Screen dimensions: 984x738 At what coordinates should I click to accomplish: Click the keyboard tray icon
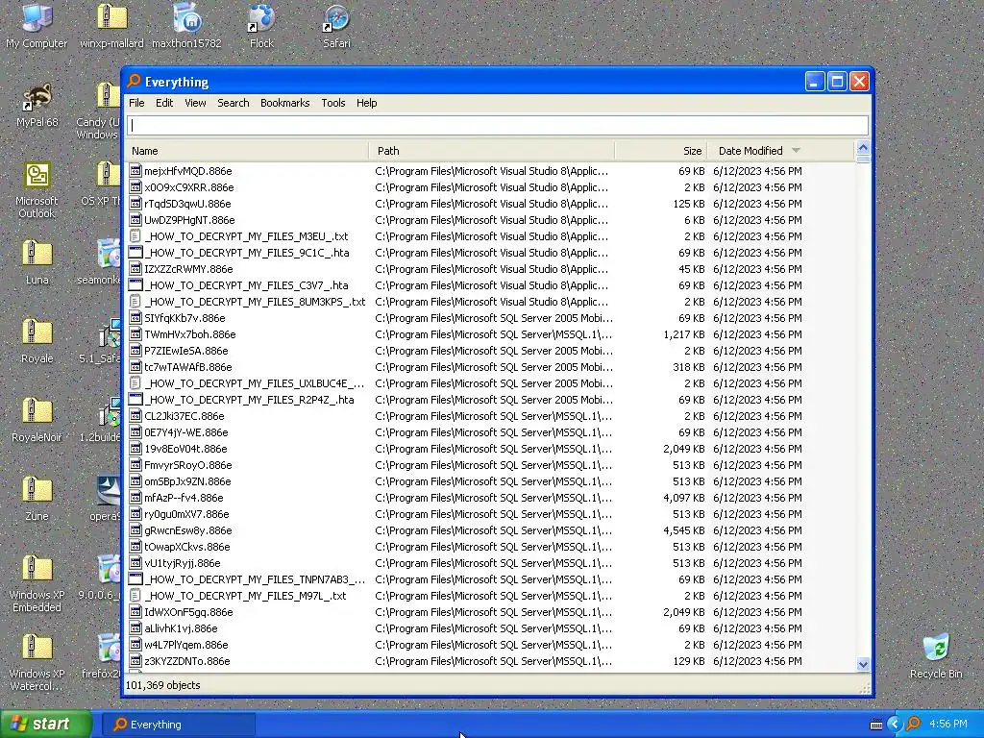pyautogui.click(x=876, y=725)
